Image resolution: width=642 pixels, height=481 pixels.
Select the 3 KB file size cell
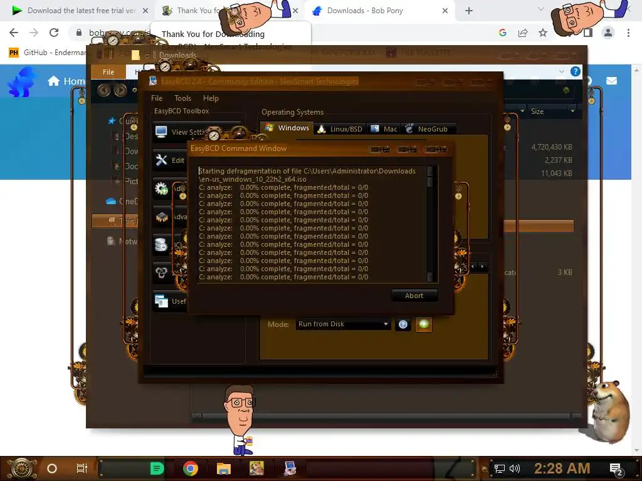click(565, 272)
